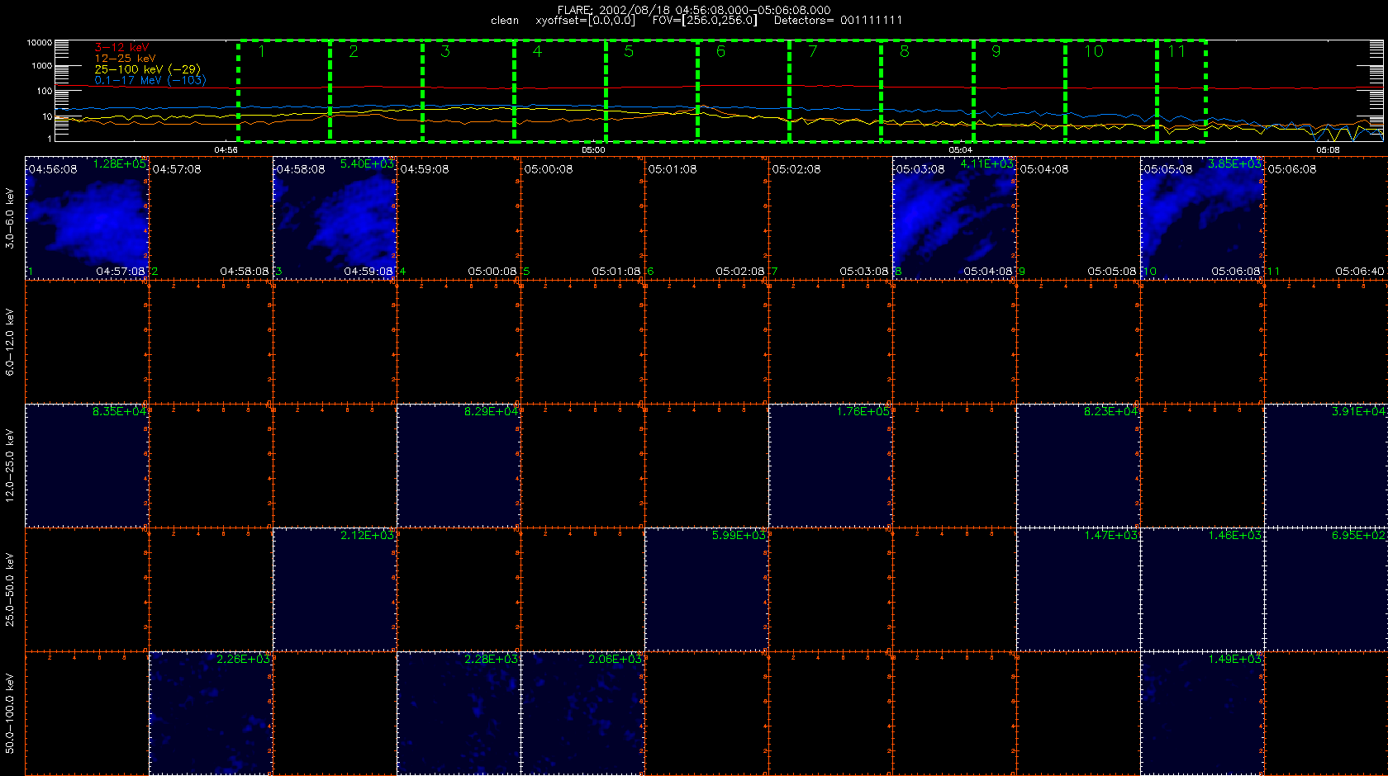Click the 05:08 tick label on lightcurve axis
This screenshot has width=1388, height=776.
tap(1328, 150)
